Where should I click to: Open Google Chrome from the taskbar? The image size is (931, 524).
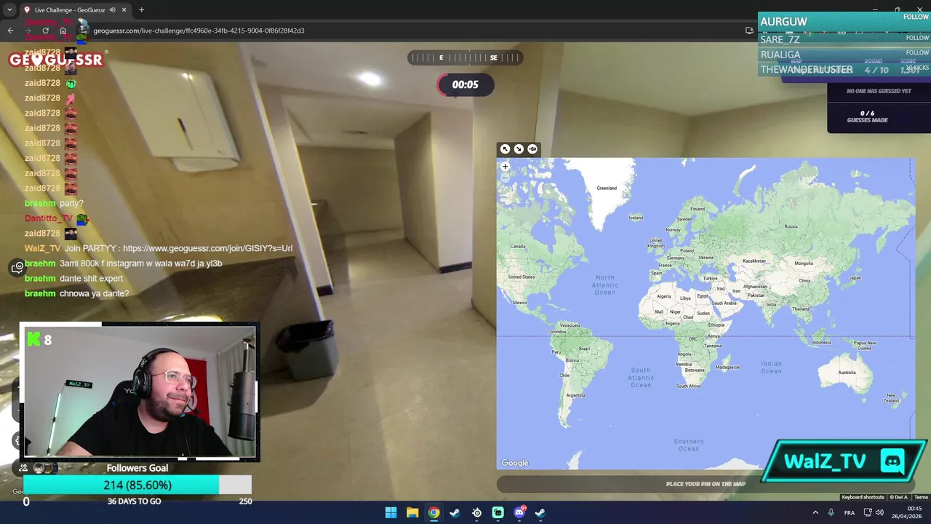click(x=433, y=512)
